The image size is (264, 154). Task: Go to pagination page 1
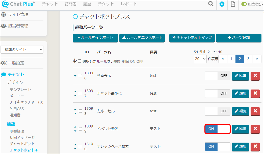pos(231,59)
